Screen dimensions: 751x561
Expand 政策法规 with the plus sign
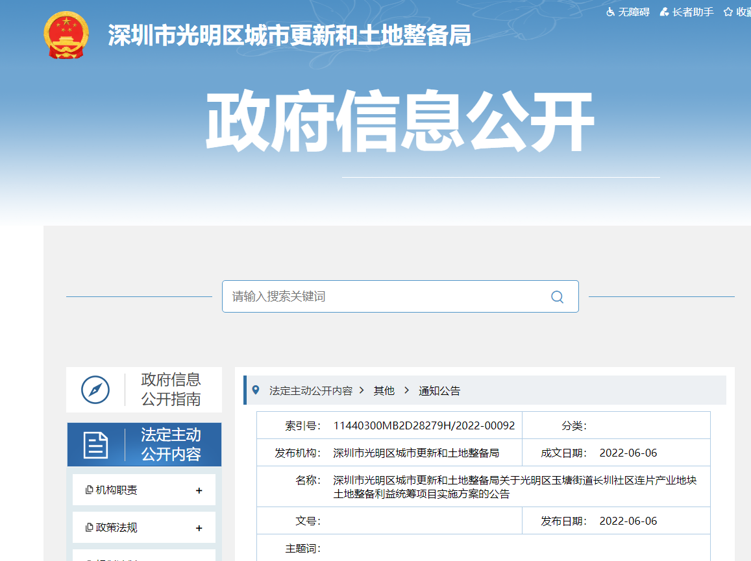tap(199, 529)
